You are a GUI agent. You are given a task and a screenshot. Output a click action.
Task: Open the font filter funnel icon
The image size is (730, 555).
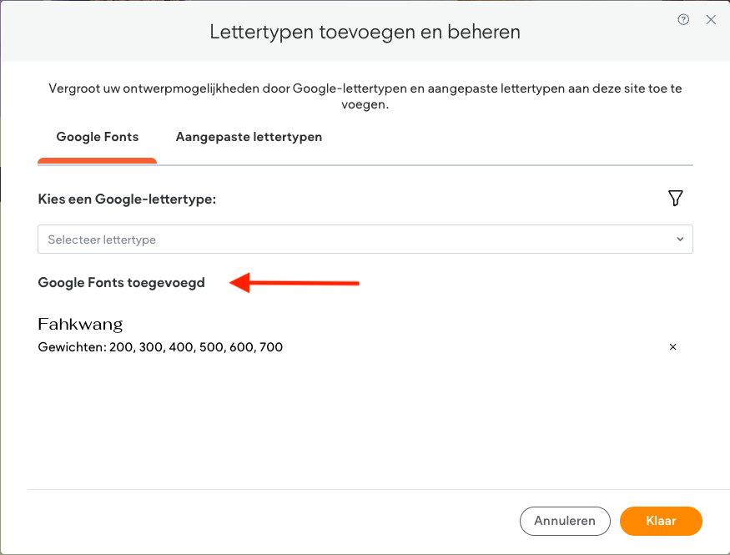point(676,198)
